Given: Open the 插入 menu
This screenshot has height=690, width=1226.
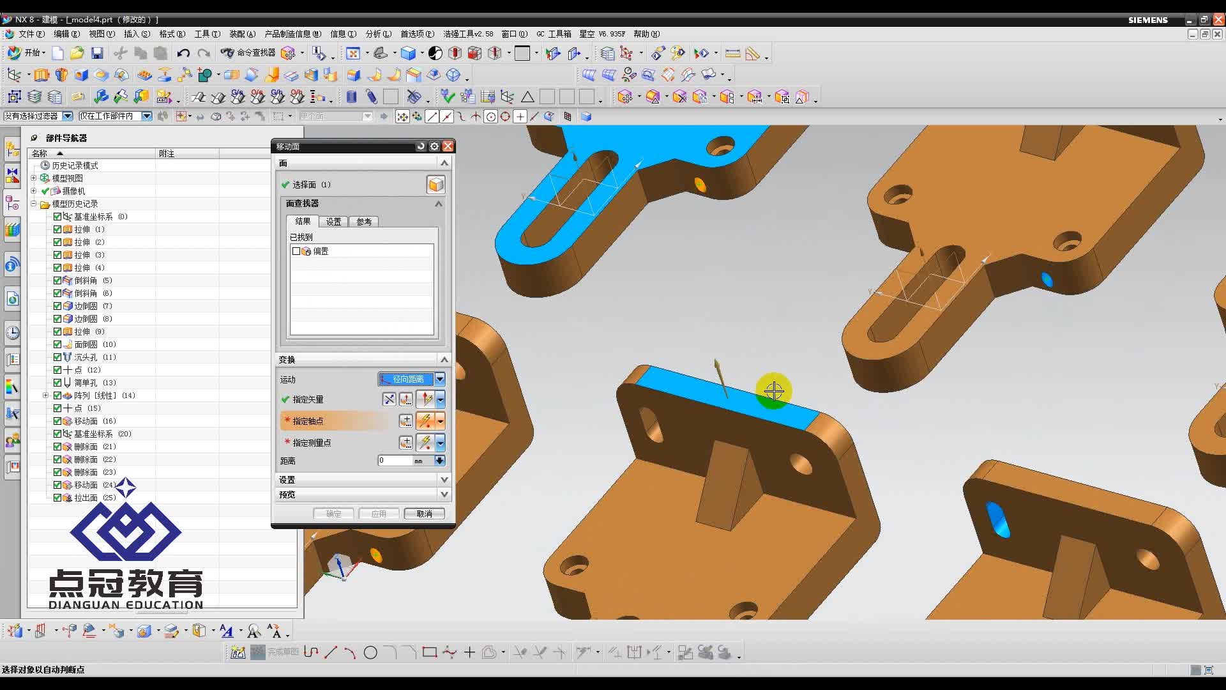Looking at the screenshot, I should click(136, 34).
